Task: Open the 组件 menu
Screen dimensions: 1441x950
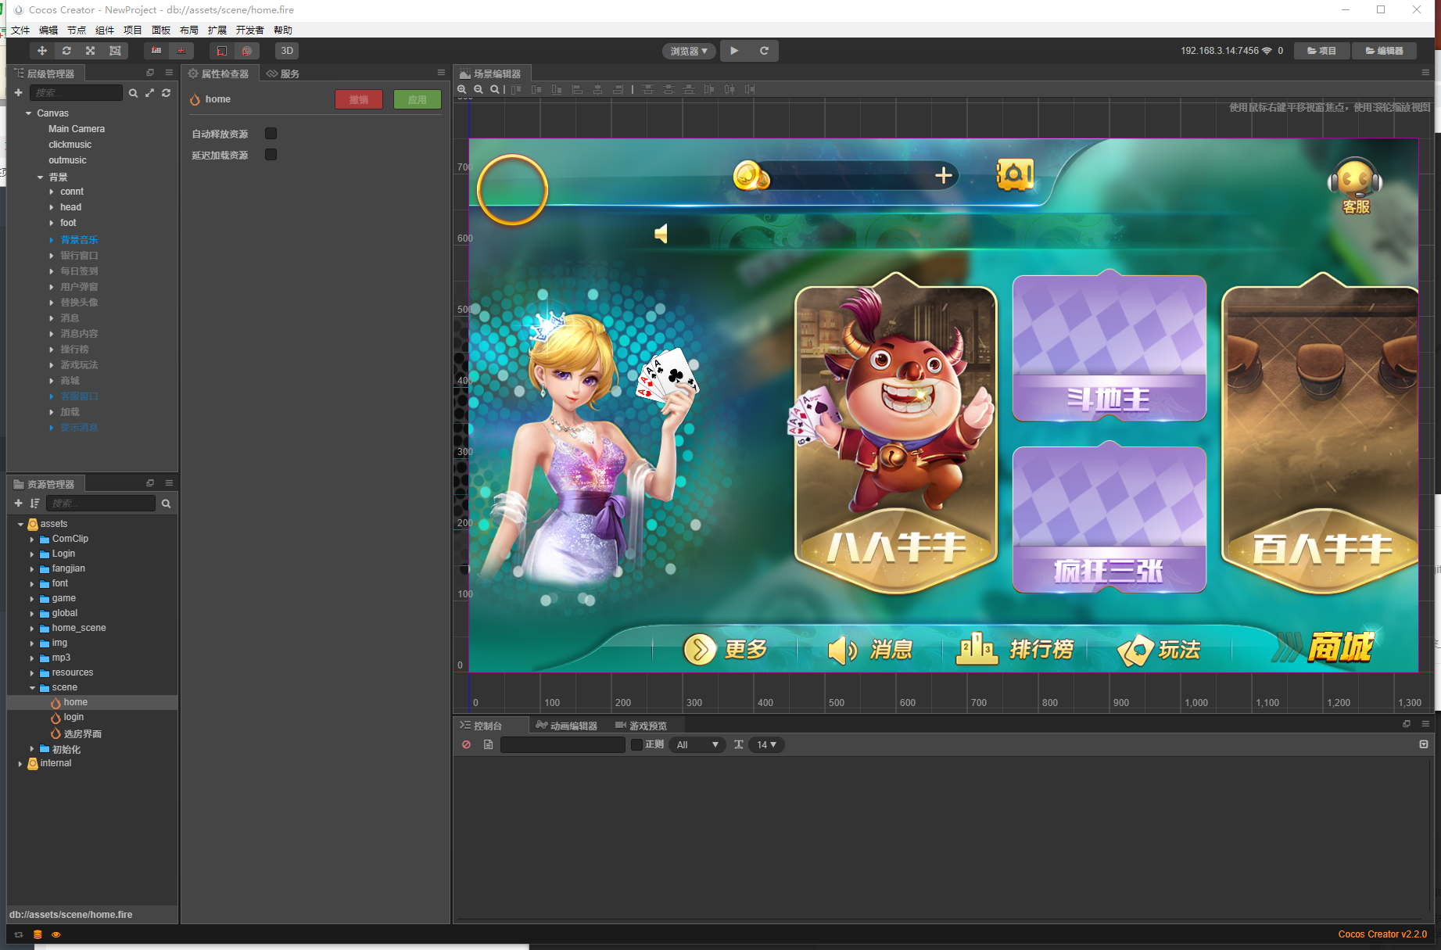Action: (105, 30)
